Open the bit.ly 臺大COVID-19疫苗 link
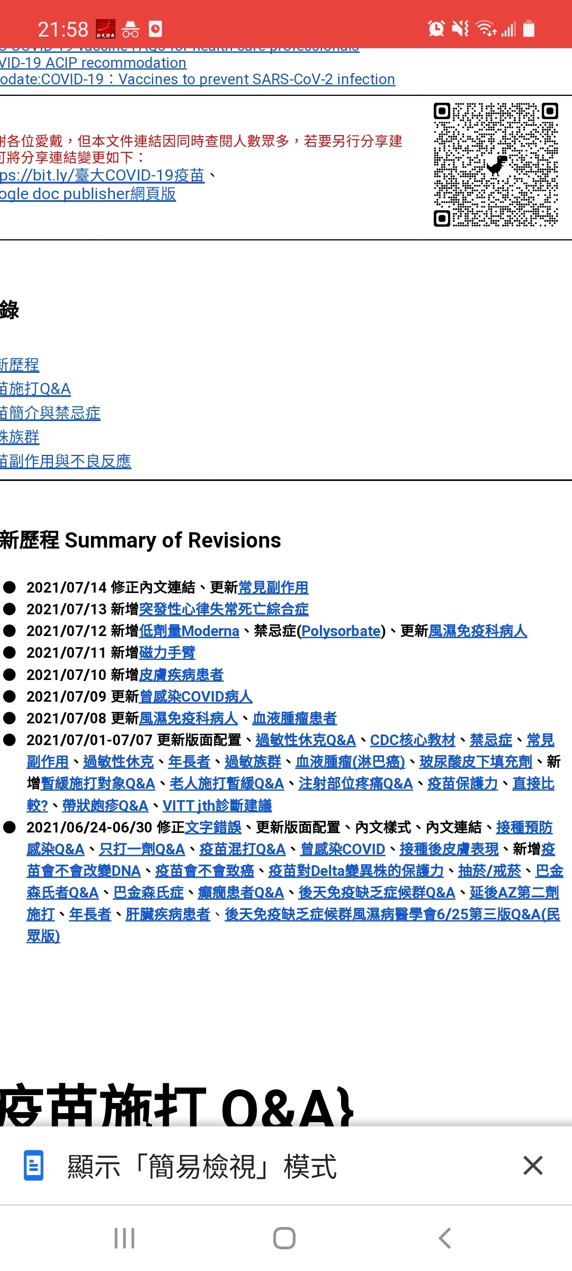Screen dimensions: 572x1271 [x=102, y=175]
